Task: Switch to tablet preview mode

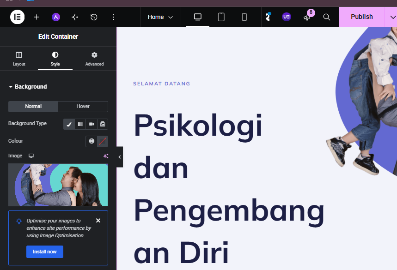Action: [x=221, y=17]
